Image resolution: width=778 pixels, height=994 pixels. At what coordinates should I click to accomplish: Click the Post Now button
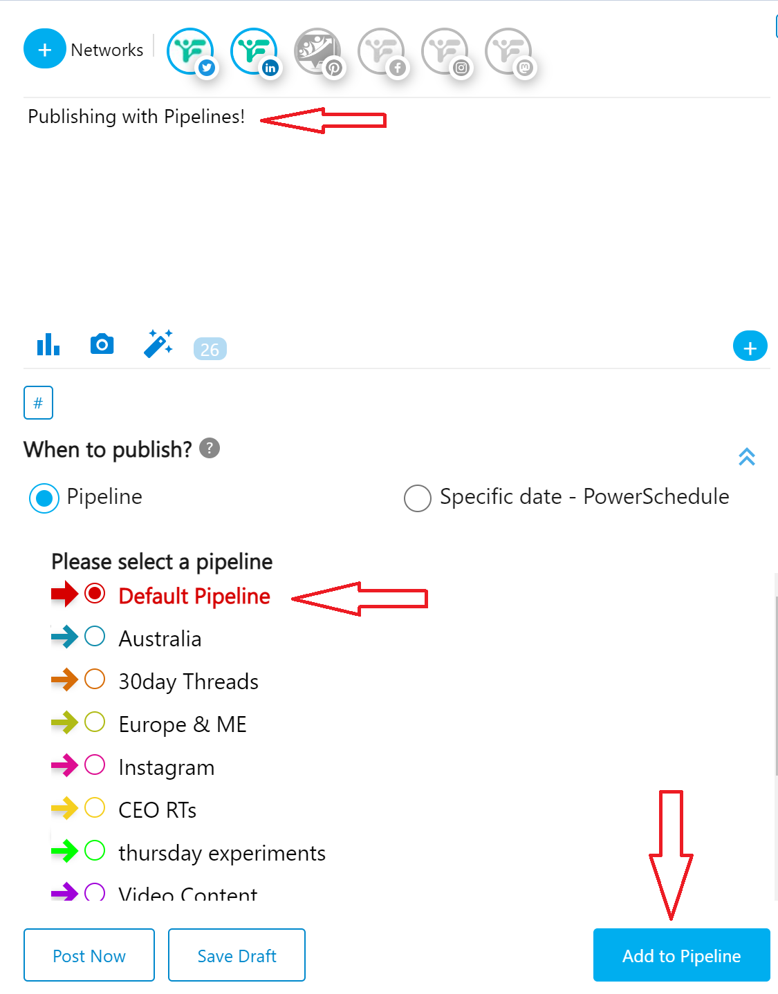click(x=89, y=955)
